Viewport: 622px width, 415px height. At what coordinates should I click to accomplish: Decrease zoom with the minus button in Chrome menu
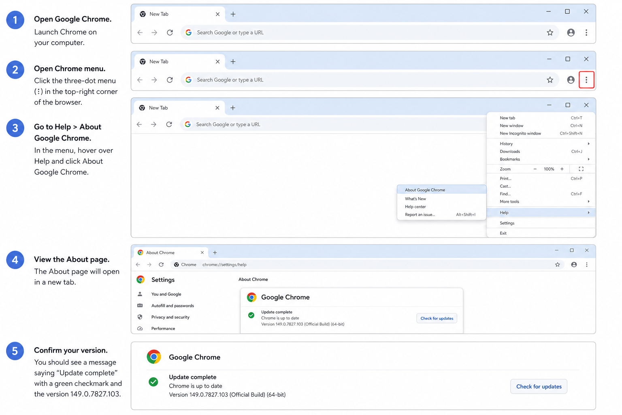535,169
